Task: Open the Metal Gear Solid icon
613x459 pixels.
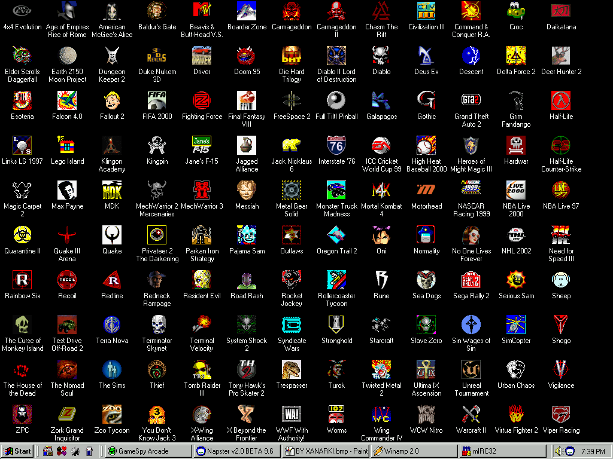Action: coord(292,191)
